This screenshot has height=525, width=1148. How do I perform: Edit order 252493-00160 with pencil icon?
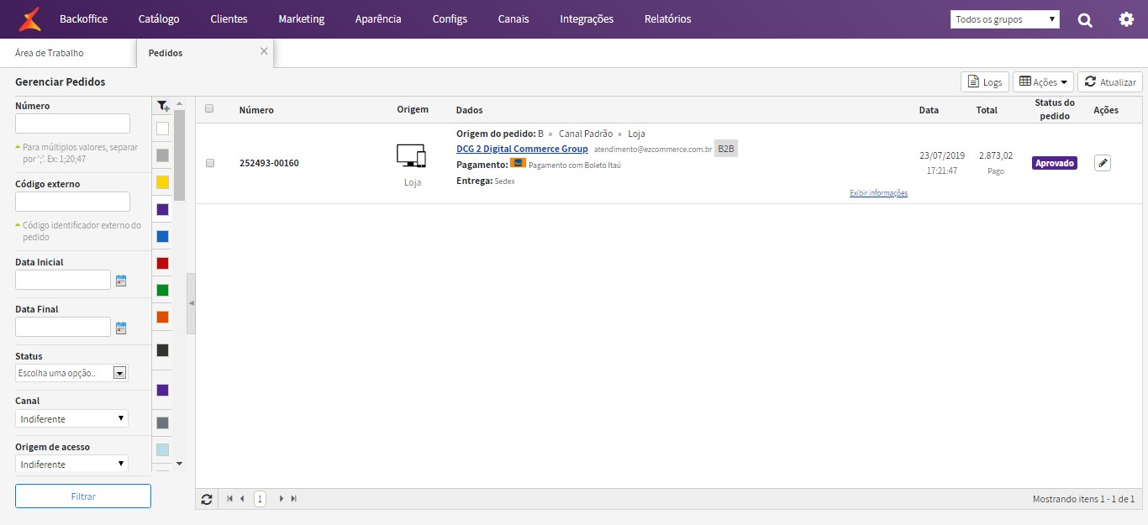[1103, 163]
